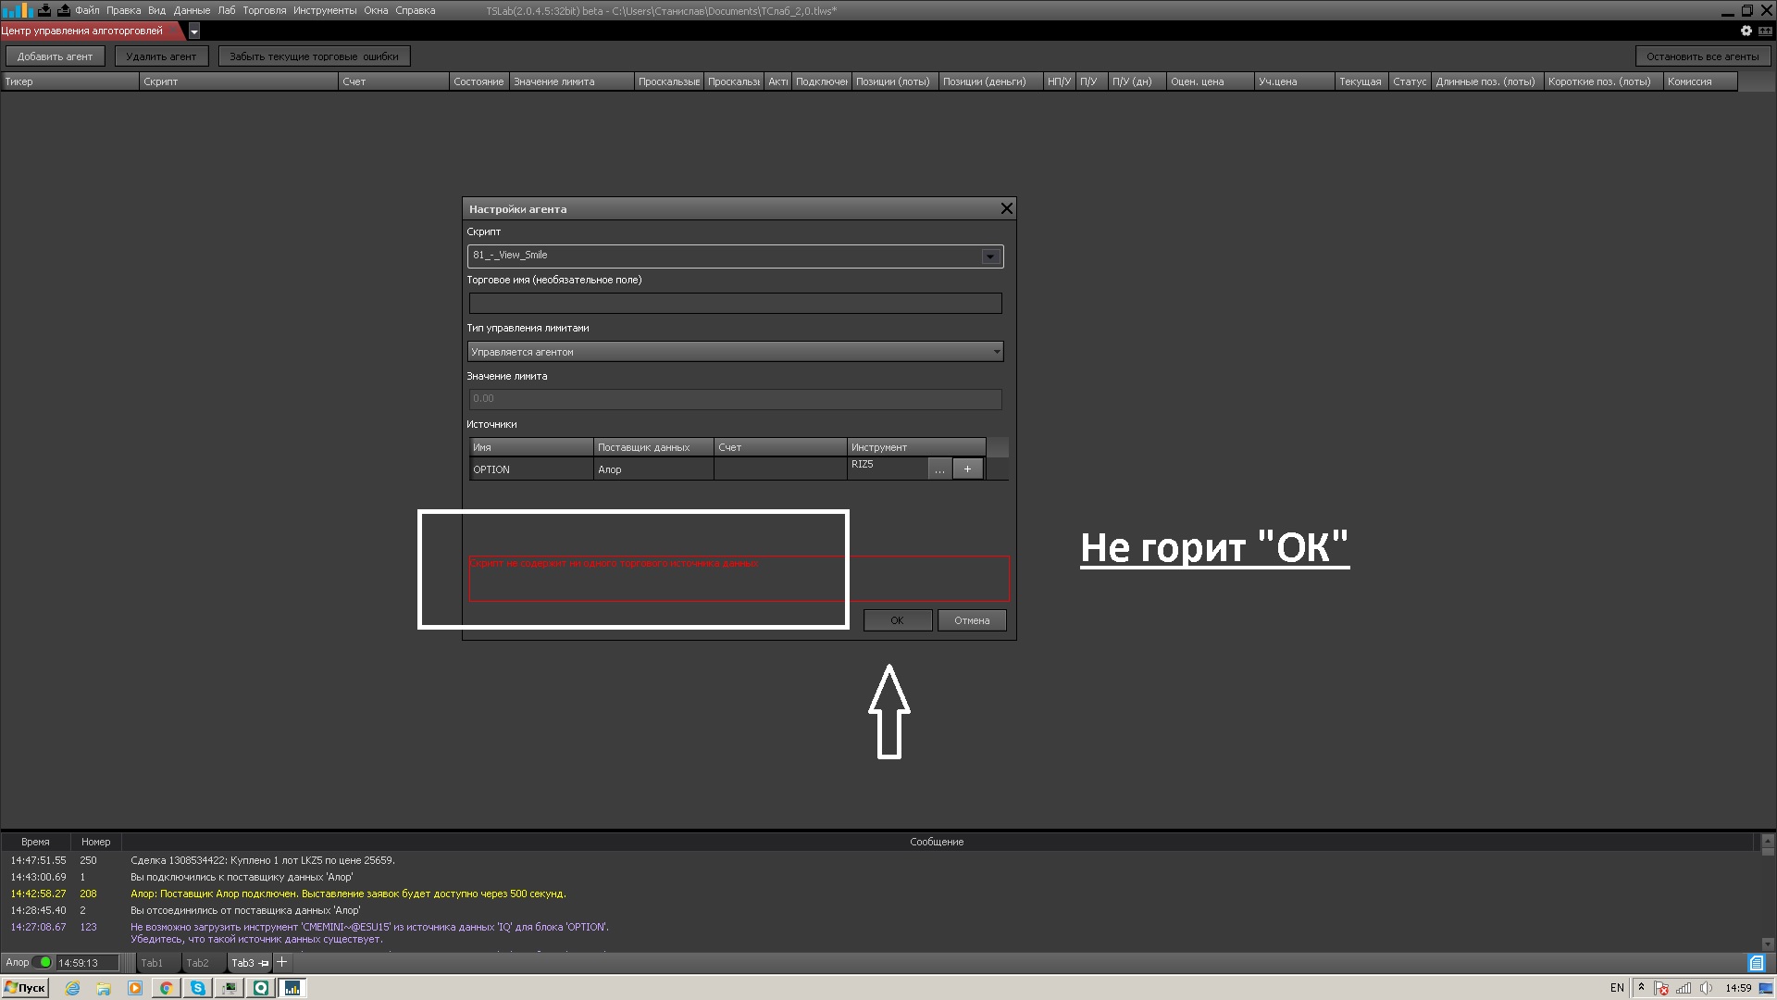Click the double-arrow collapse panel icon
1777x1000 pixels.
coord(1765,31)
